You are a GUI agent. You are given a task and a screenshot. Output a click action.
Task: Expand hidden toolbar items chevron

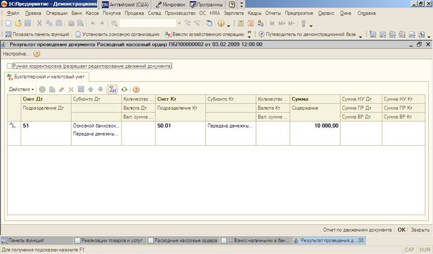(x=249, y=34)
